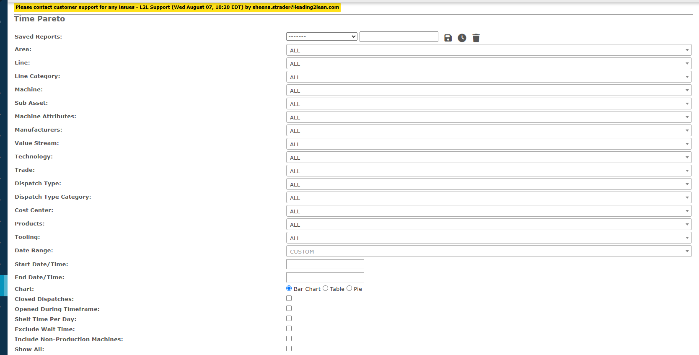
Task: Expand the Line Category dropdown
Action: click(489, 77)
